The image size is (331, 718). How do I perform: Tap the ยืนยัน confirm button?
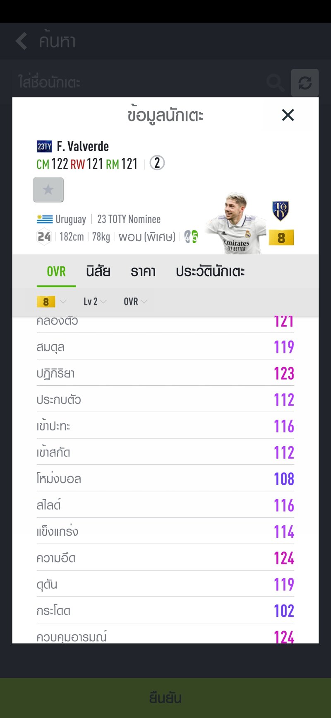[x=165, y=698]
